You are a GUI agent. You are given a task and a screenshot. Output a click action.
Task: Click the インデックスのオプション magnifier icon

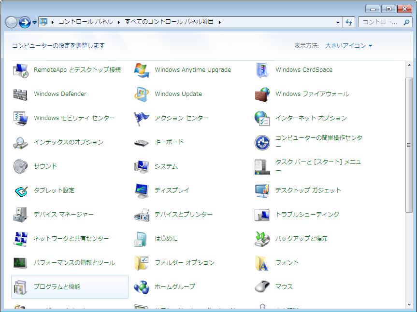(x=20, y=143)
